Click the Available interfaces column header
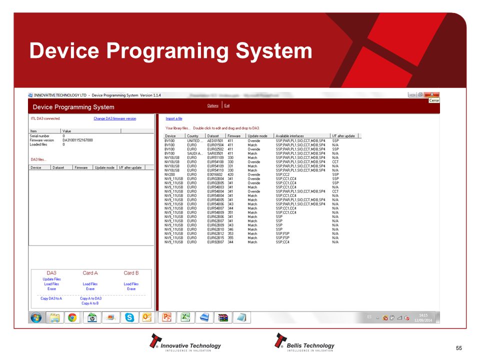Screen dimensions: 480x360 click(x=302, y=136)
